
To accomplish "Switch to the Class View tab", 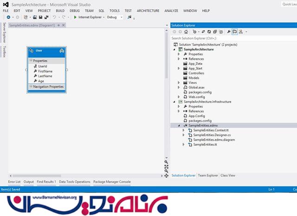I will [228, 175].
